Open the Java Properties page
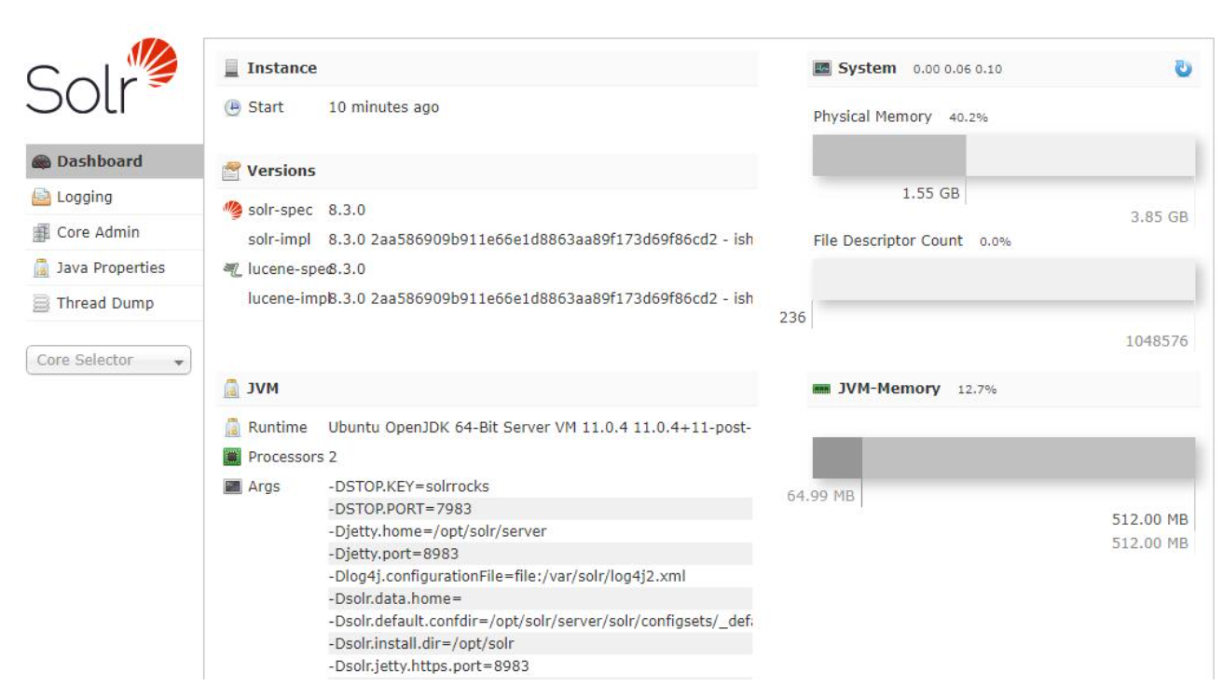Screen dimensions: 1223x686 [110, 268]
